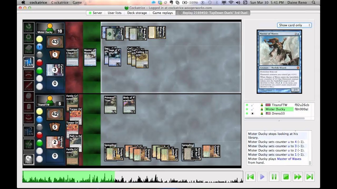
Task: Click Mister Ducky's exile zone showing 0
Action: click(x=55, y=83)
